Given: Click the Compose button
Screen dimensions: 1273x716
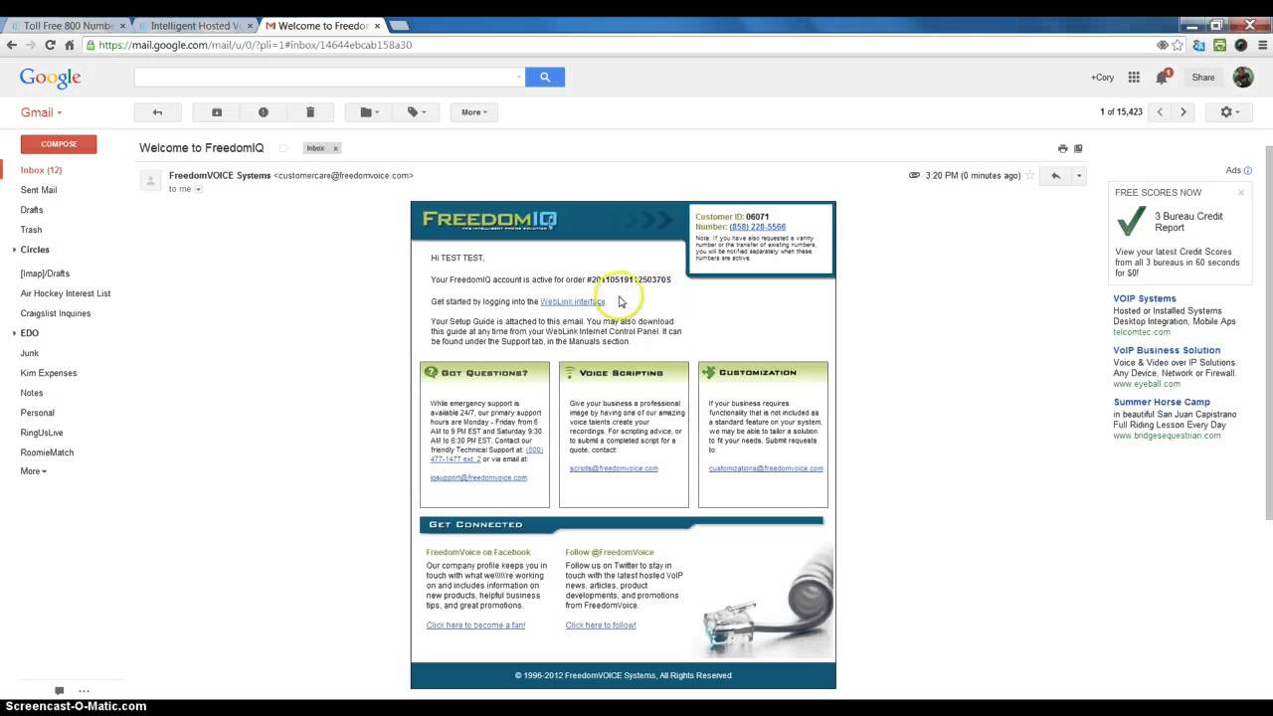Looking at the screenshot, I should pyautogui.click(x=59, y=144).
